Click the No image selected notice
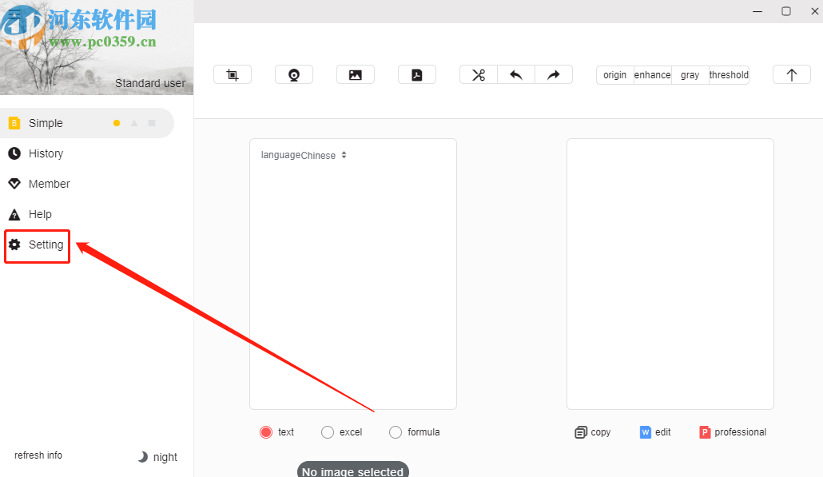Viewport: 823px width, 477px height. [352, 470]
